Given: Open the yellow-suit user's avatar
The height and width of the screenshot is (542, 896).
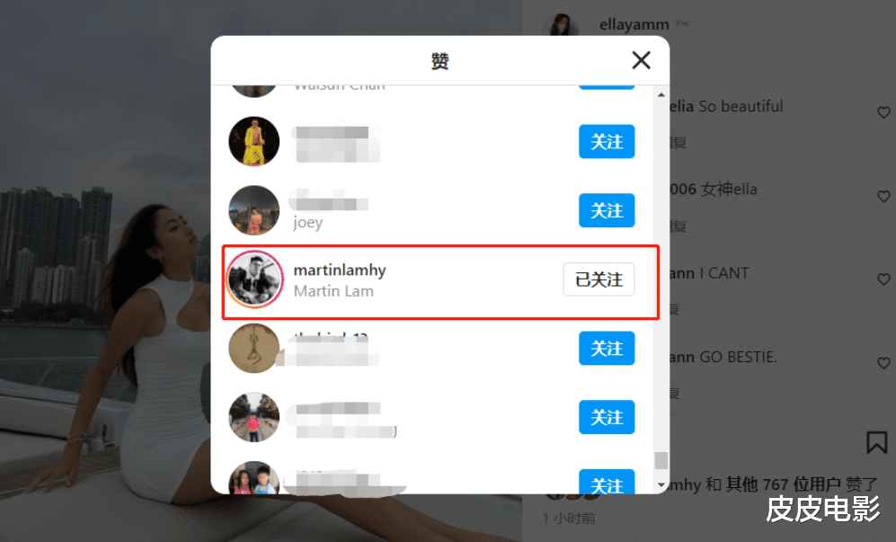Looking at the screenshot, I should [254, 141].
